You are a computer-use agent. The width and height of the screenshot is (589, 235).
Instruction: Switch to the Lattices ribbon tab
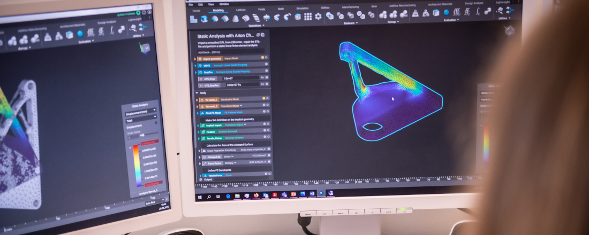pyautogui.click(x=241, y=10)
